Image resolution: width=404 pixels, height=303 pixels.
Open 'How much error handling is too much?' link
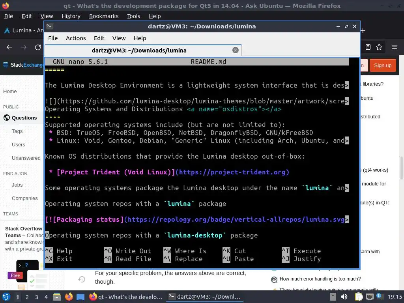point(320,279)
